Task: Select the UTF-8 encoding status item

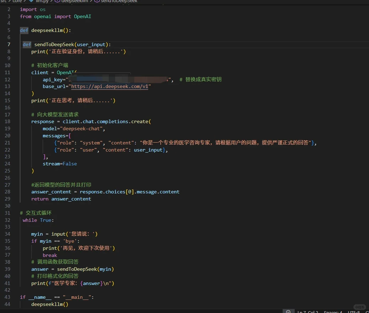Action: 354,312
